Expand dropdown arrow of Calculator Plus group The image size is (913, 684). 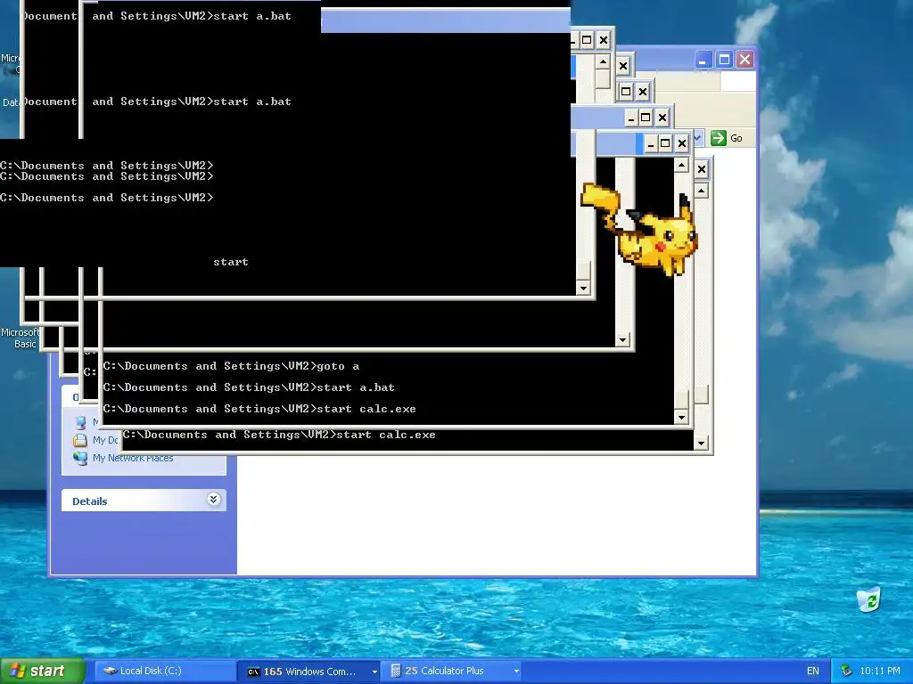tap(516, 672)
